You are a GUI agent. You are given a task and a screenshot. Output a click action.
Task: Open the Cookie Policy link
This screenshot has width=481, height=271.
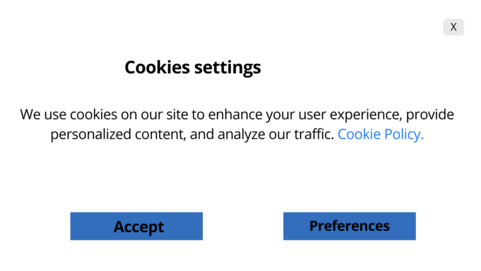coord(380,134)
